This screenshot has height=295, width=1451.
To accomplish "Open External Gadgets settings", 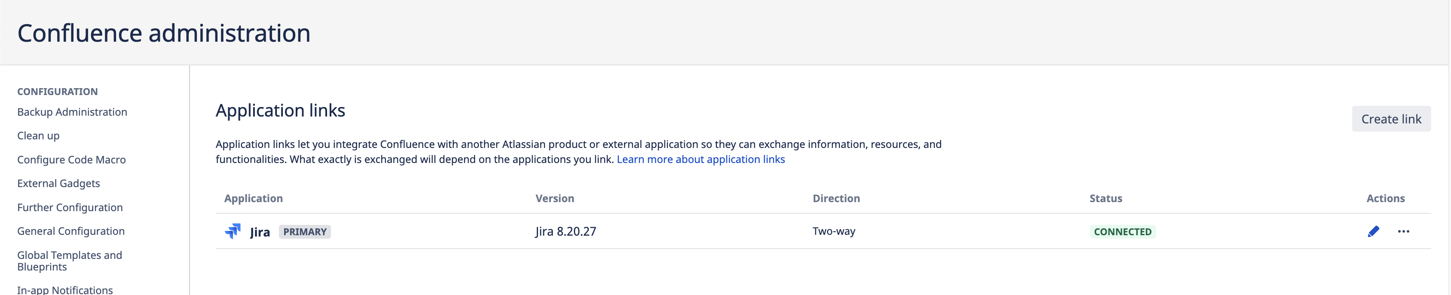I will pos(58,184).
